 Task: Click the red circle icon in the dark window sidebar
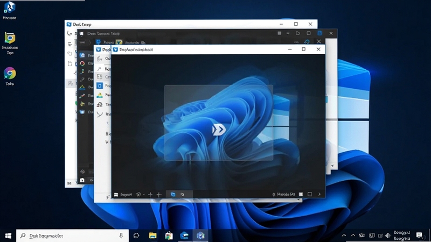pos(82,63)
